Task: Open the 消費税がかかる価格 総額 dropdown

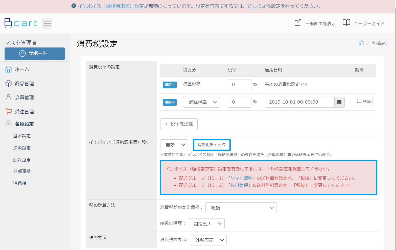Action: click(241, 208)
